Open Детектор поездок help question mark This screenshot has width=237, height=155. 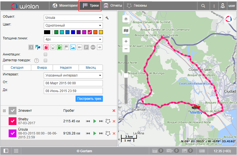click(37, 60)
